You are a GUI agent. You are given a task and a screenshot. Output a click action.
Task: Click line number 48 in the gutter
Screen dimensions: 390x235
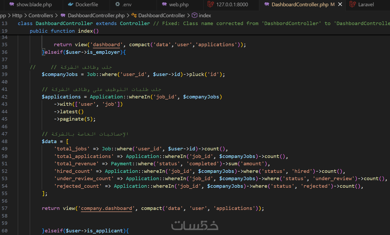point(5,141)
